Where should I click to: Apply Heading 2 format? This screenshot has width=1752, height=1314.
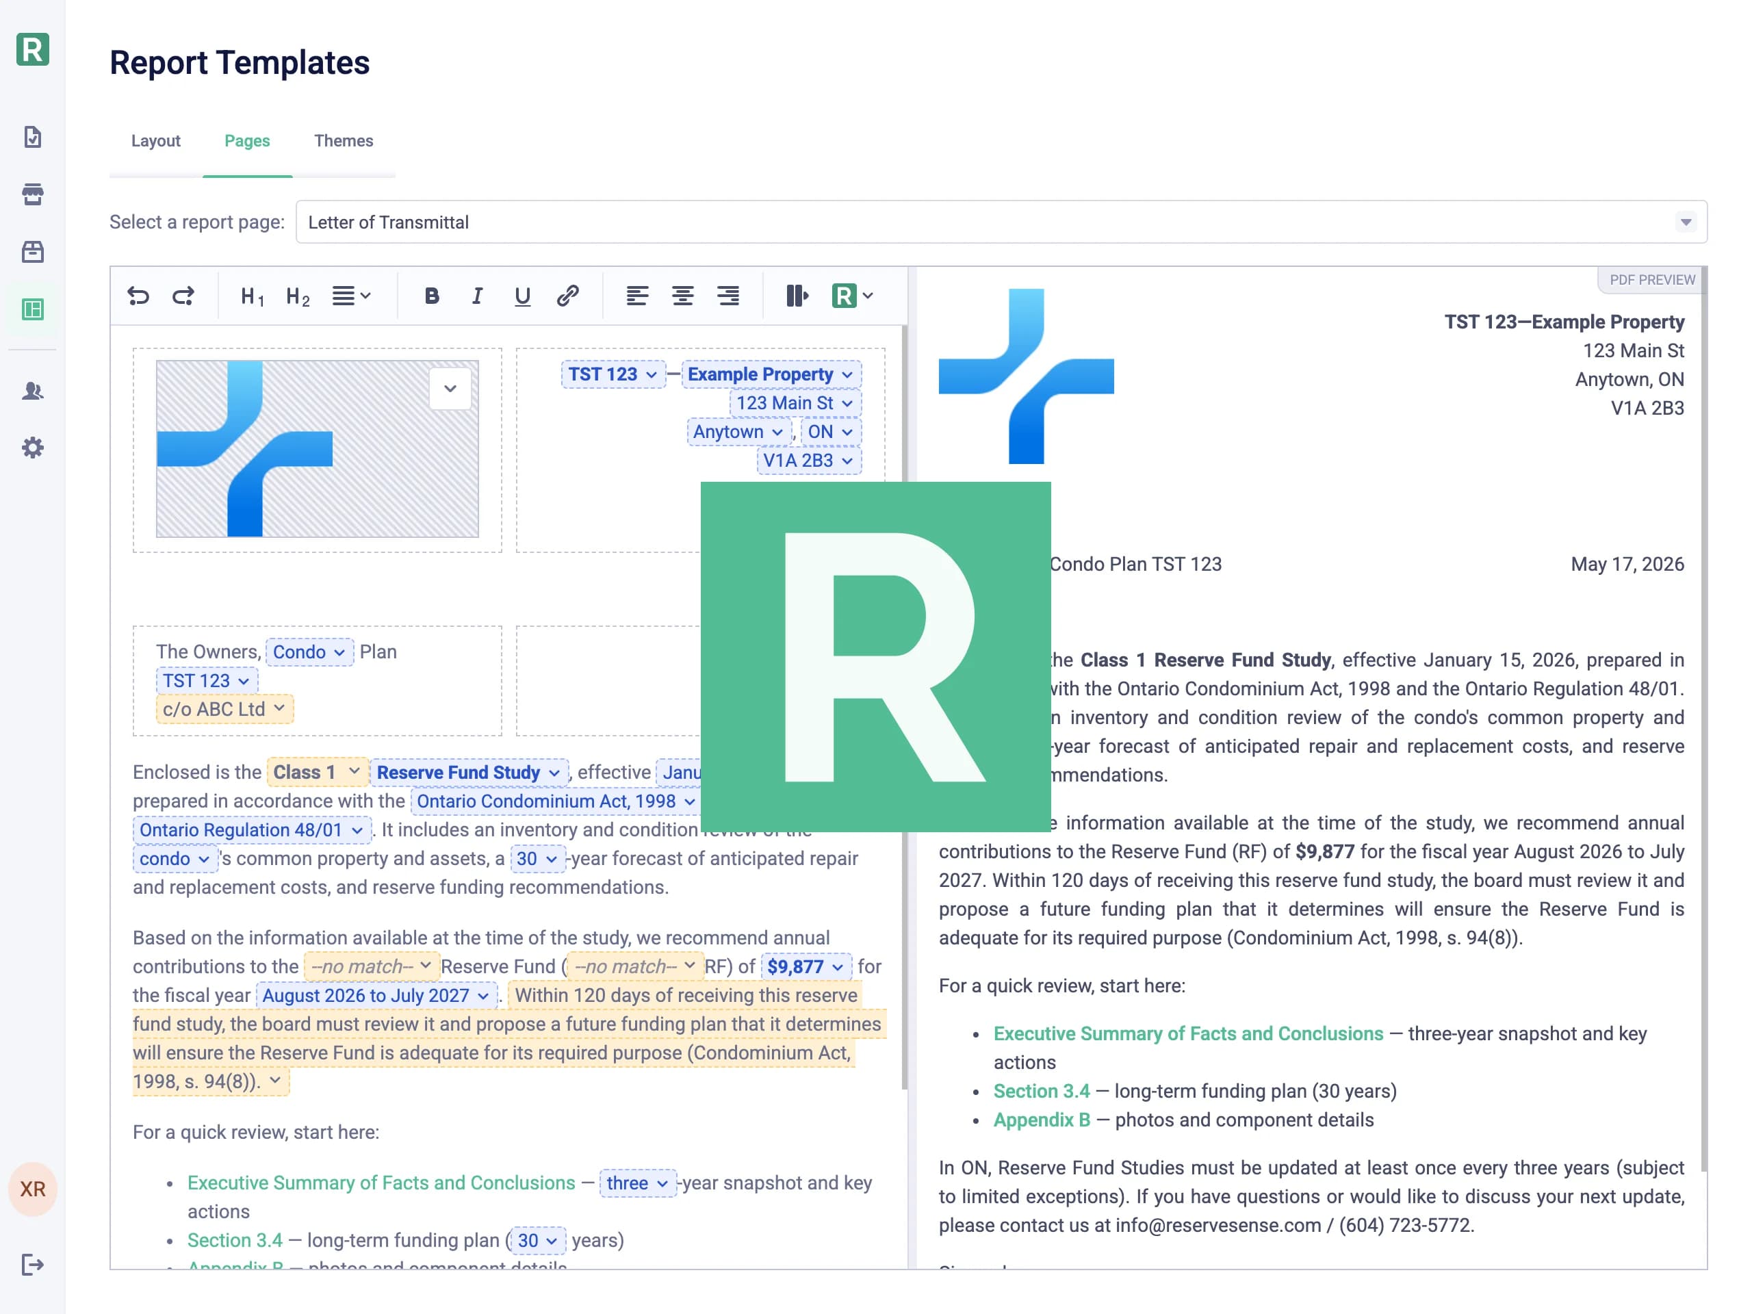tap(298, 296)
